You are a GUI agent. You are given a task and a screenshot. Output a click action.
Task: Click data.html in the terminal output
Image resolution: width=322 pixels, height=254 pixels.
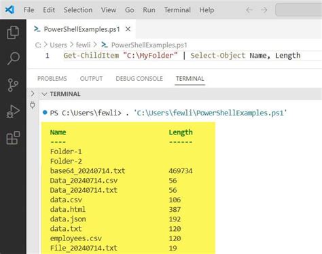click(x=68, y=209)
